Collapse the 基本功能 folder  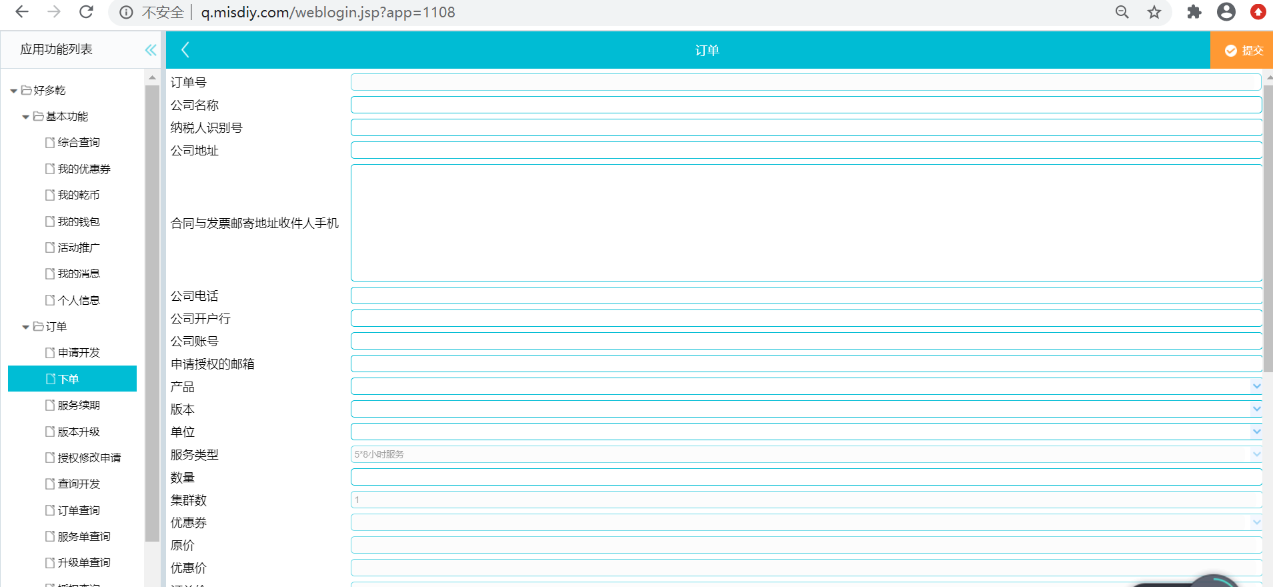pos(25,117)
